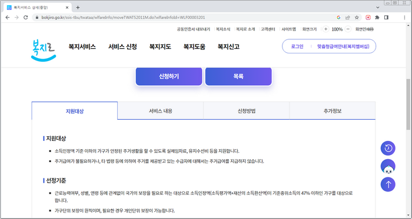This screenshot has width=412, height=219.
Task: Switch to the 서비스 내용 tab
Action: click(161, 111)
